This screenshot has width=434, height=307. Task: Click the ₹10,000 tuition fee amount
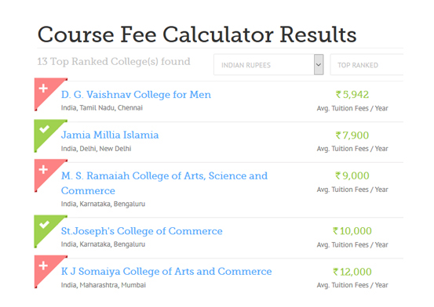click(x=352, y=231)
